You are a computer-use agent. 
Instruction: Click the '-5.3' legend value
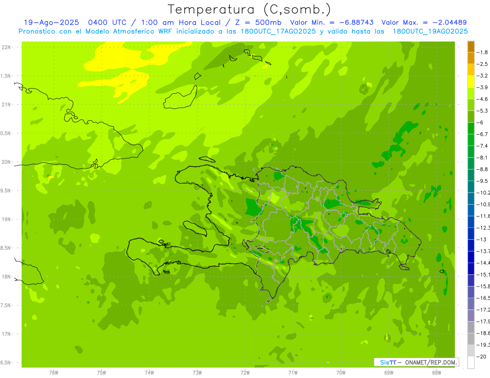pyautogui.click(x=482, y=111)
